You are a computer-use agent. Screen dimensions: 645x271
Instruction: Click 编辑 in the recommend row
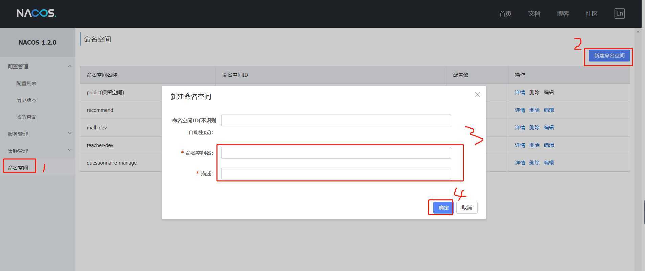(x=549, y=110)
